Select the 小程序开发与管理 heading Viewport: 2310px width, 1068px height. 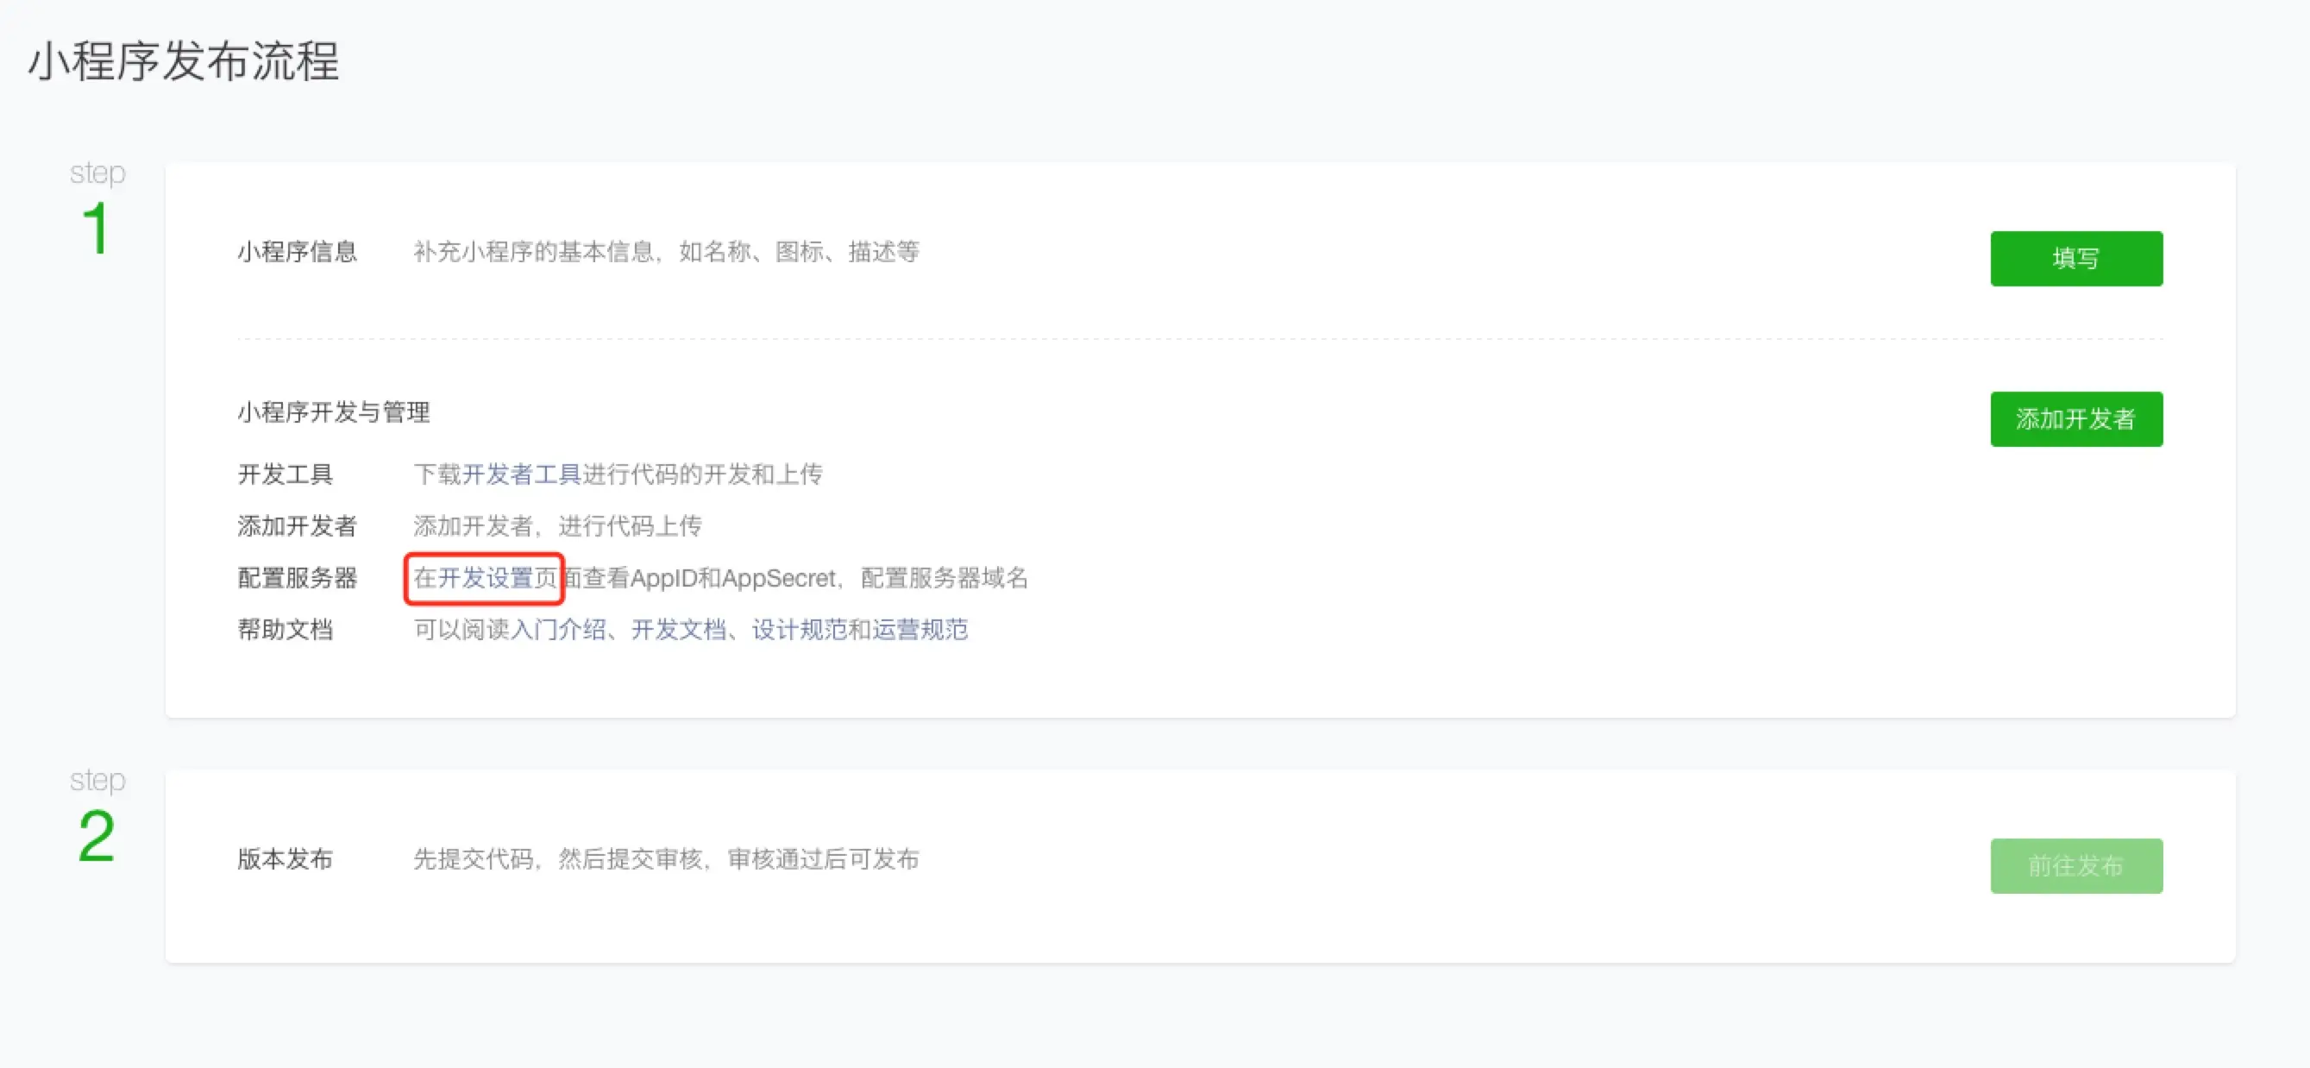point(333,412)
